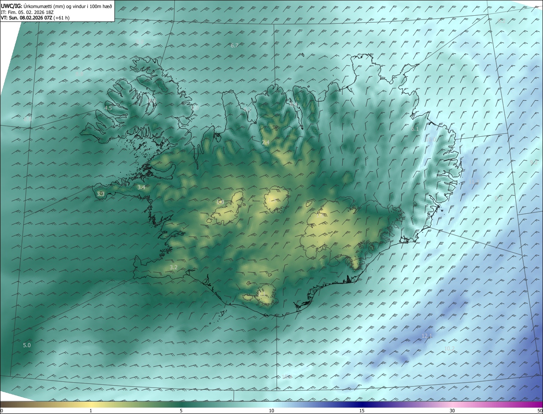Click the 10.2 value in the southeast ocean
The image size is (543, 414).
pyautogui.click(x=449, y=349)
